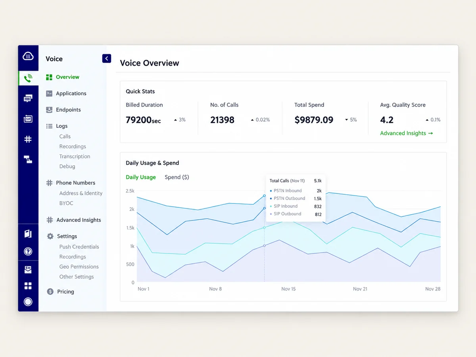Screen dimensions: 476x357
Task: Click the green Overview grid icon
Action: click(x=49, y=77)
